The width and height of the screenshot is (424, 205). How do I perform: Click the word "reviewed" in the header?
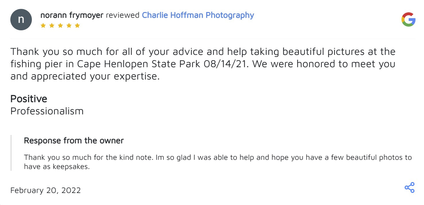[123, 15]
